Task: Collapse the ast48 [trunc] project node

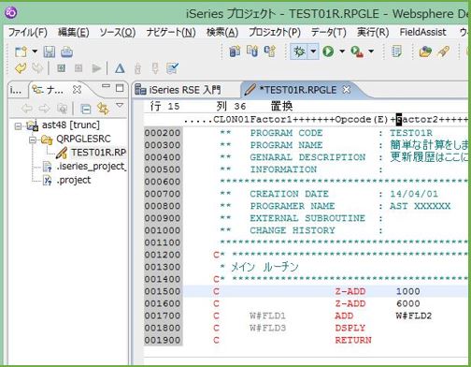Action: point(19,125)
